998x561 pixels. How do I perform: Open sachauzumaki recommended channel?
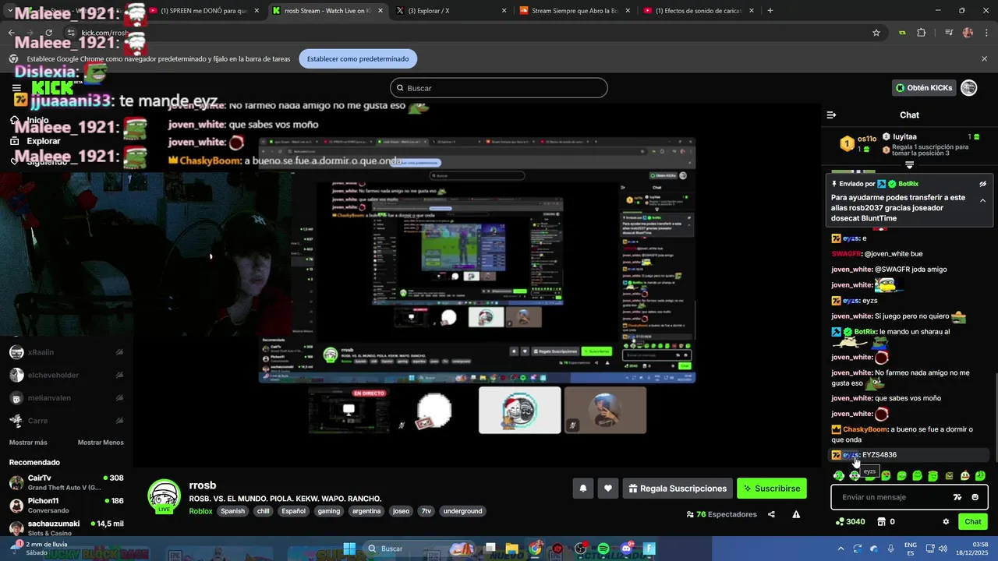(66, 528)
